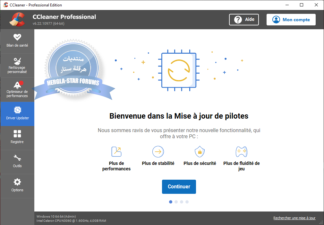Open the Options gear section
Viewport: 324px width, 225px height.
coord(17,186)
